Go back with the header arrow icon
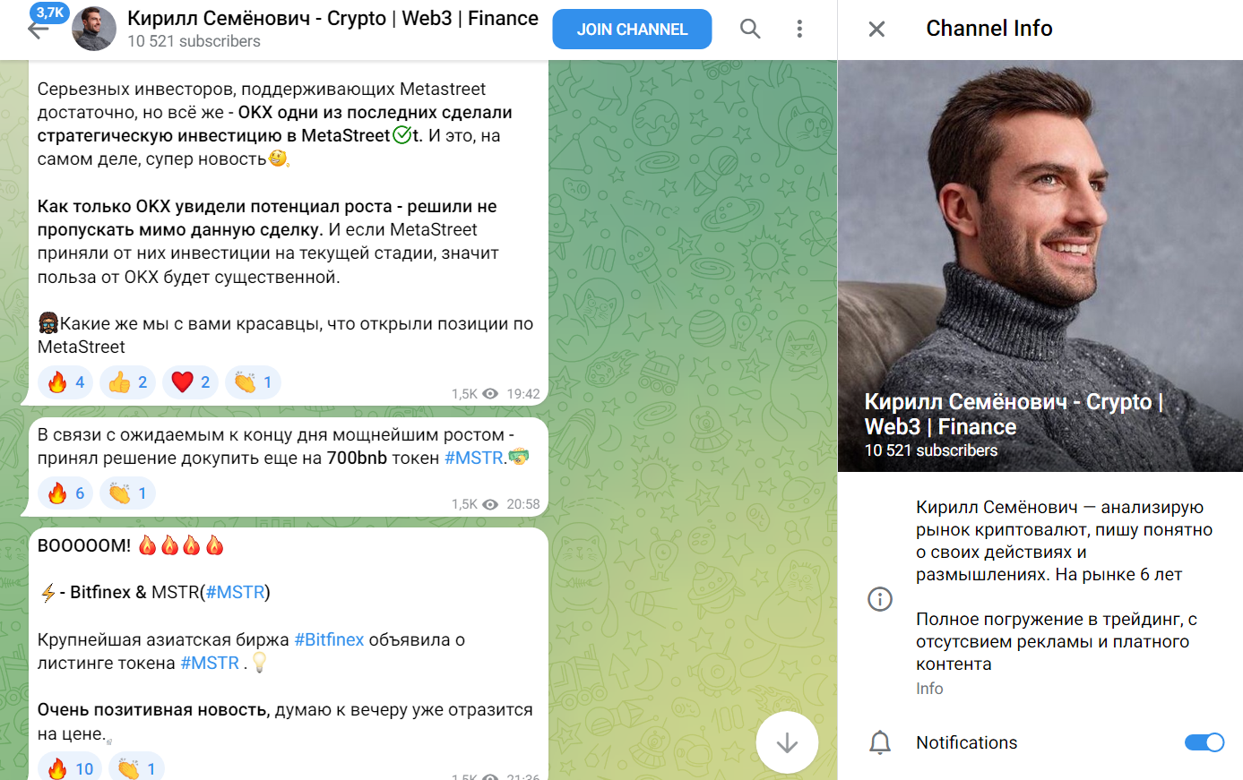 (x=36, y=30)
